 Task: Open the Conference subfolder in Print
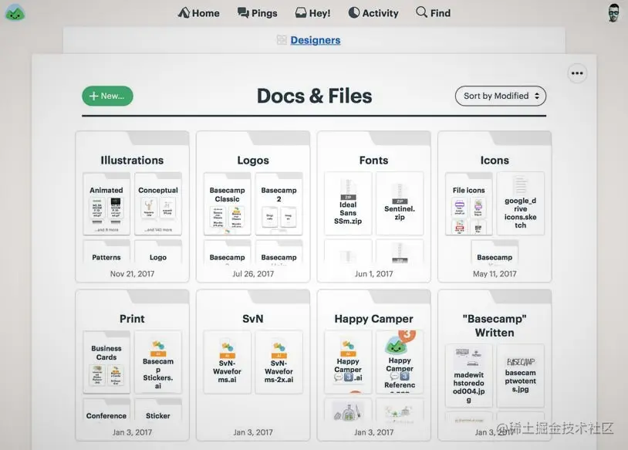pos(106,411)
